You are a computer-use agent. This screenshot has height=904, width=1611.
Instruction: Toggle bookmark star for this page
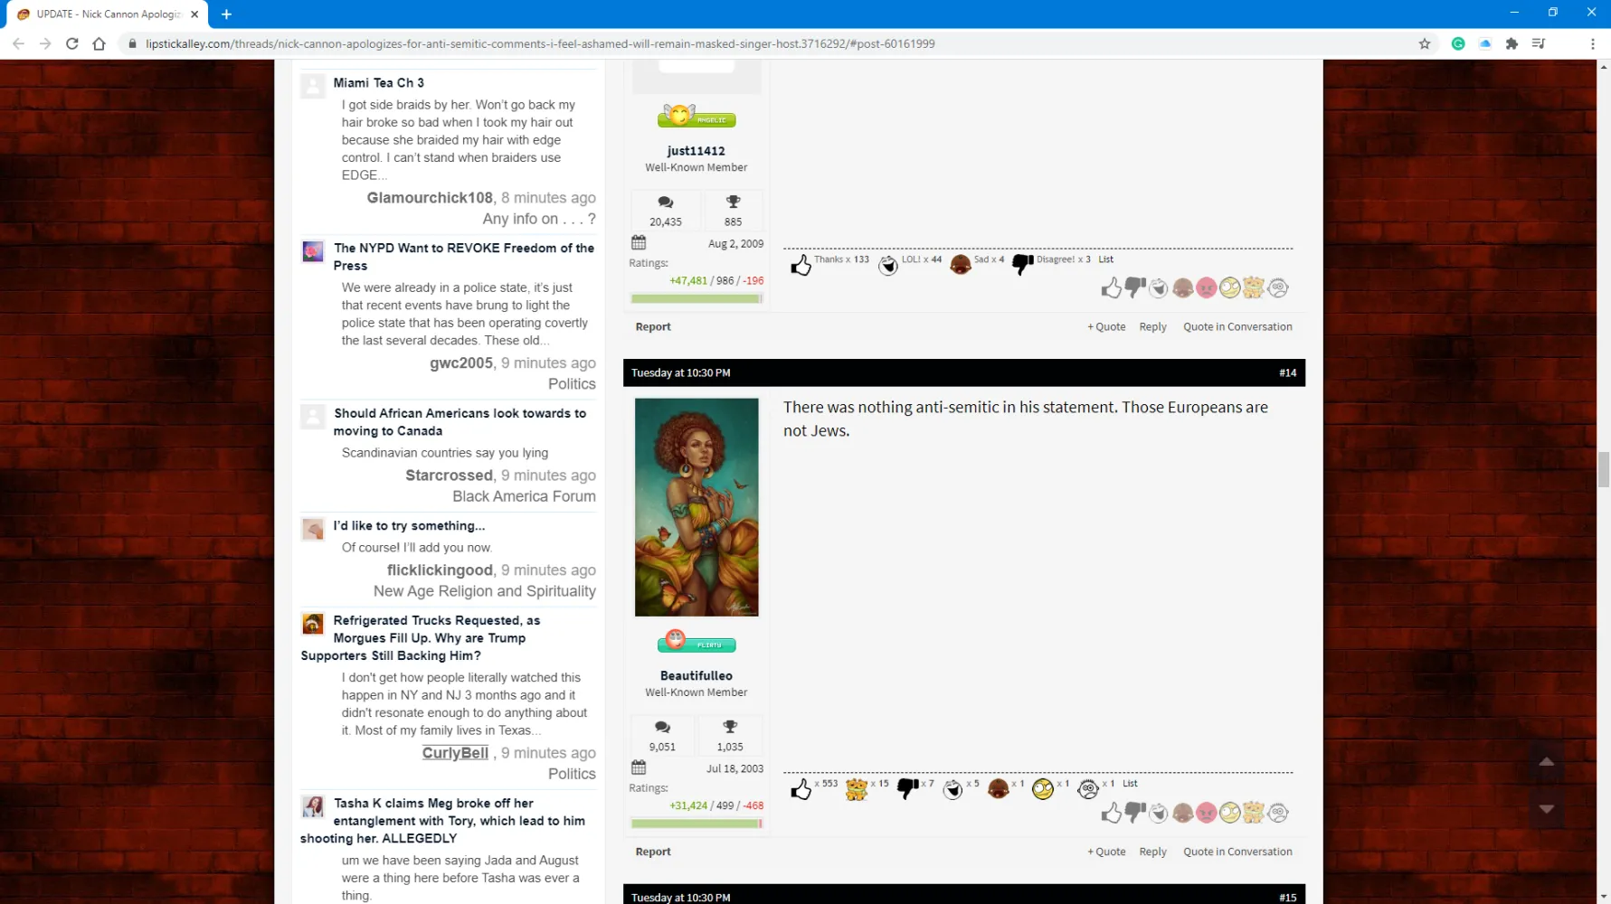1425,43
